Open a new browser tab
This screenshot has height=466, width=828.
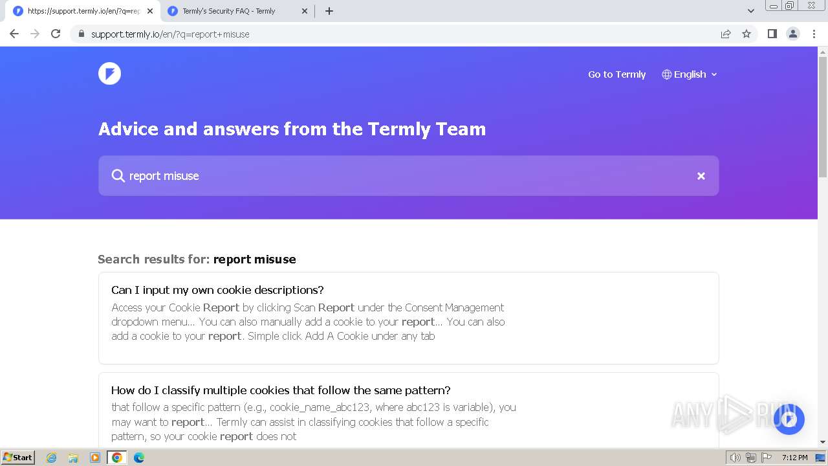[x=329, y=11]
